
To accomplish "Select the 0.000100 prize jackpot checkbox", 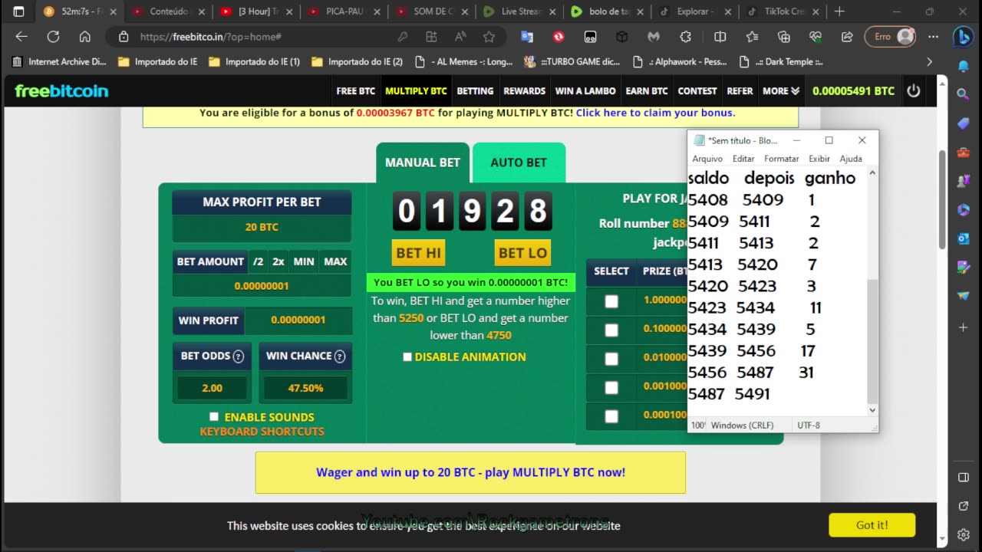I will coord(611,416).
